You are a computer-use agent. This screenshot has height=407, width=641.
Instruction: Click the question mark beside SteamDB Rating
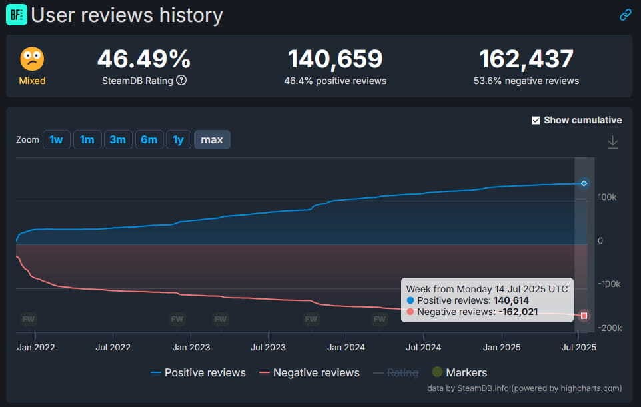(x=181, y=81)
